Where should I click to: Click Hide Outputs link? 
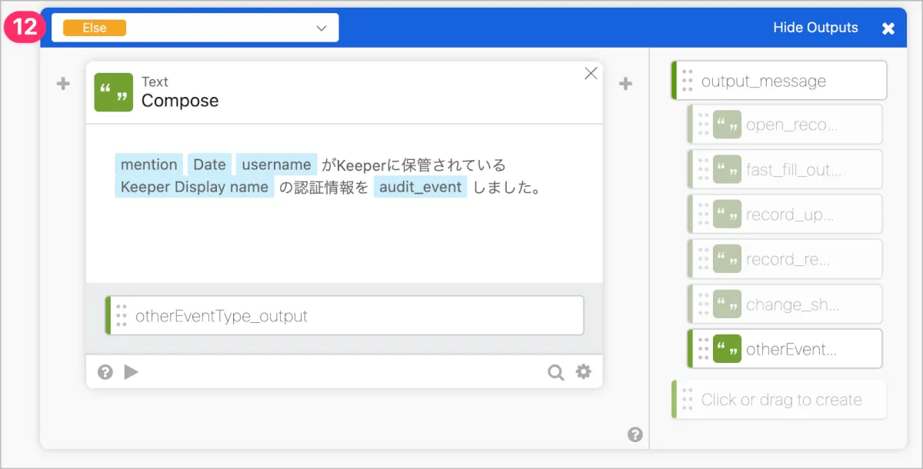tap(815, 28)
